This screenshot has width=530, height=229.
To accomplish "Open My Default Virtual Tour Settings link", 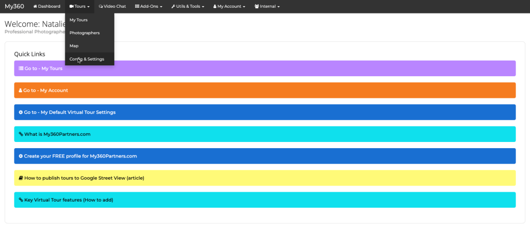I will (264, 112).
